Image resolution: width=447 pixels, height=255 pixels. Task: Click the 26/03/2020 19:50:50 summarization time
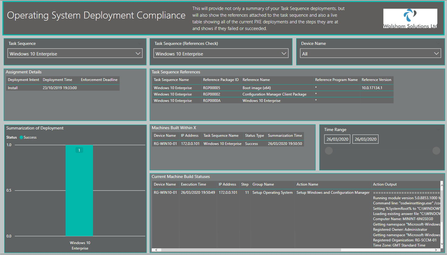pos(285,144)
